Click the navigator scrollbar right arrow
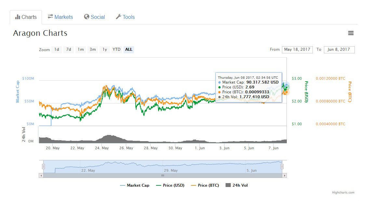 tap(285, 176)
